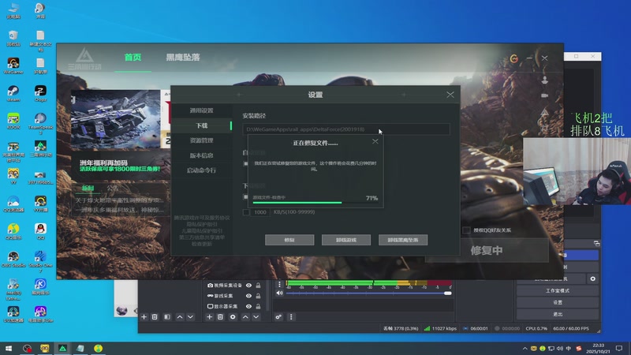Open OBS gear icon in controls dock
631x355 pixels.
593,278
